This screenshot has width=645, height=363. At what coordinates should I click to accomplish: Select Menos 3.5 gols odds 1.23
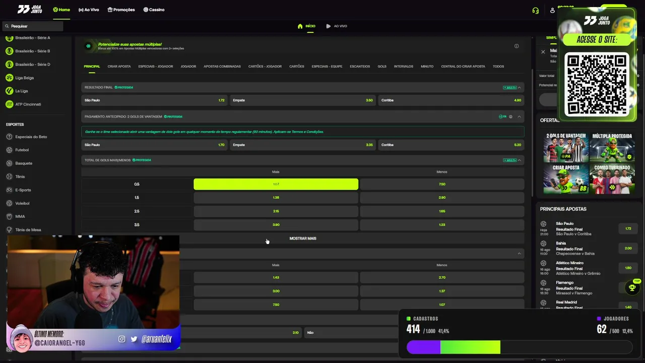[442, 225]
